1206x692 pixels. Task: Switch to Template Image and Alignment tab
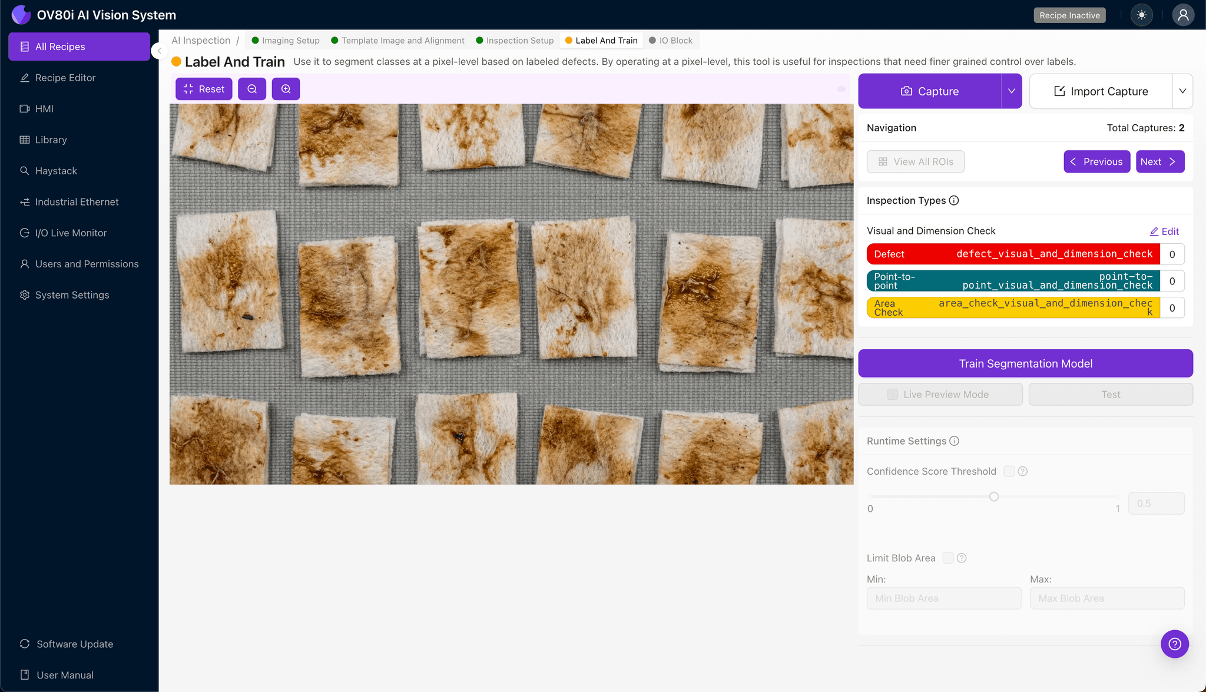point(397,41)
